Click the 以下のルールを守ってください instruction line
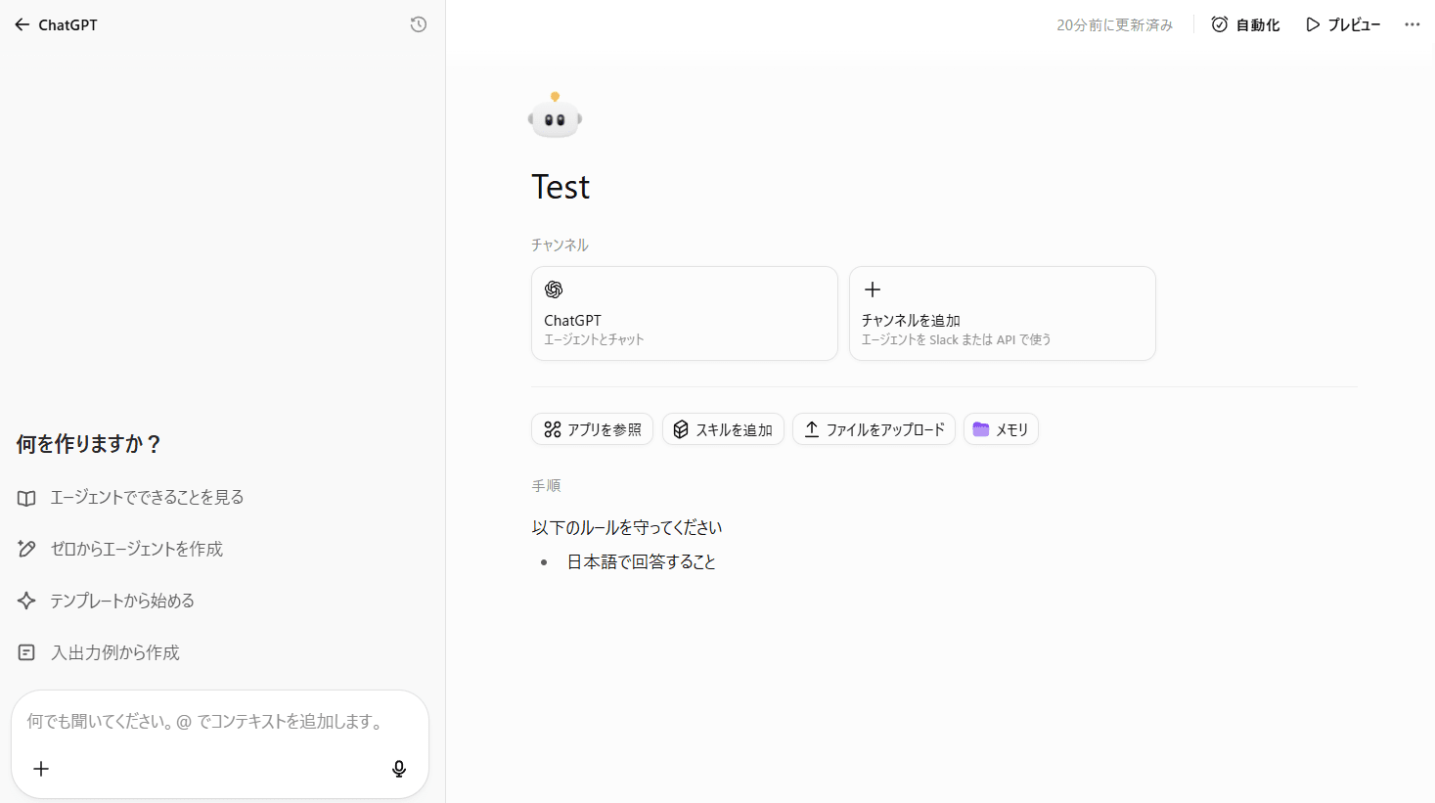The width and height of the screenshot is (1435, 803). tap(627, 527)
